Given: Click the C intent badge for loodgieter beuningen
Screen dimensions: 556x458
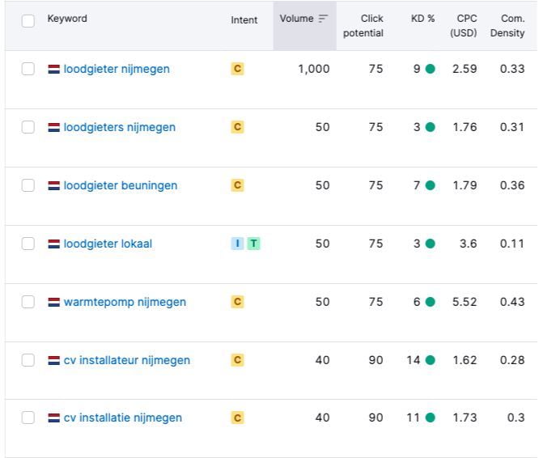Looking at the screenshot, I should [x=237, y=185].
